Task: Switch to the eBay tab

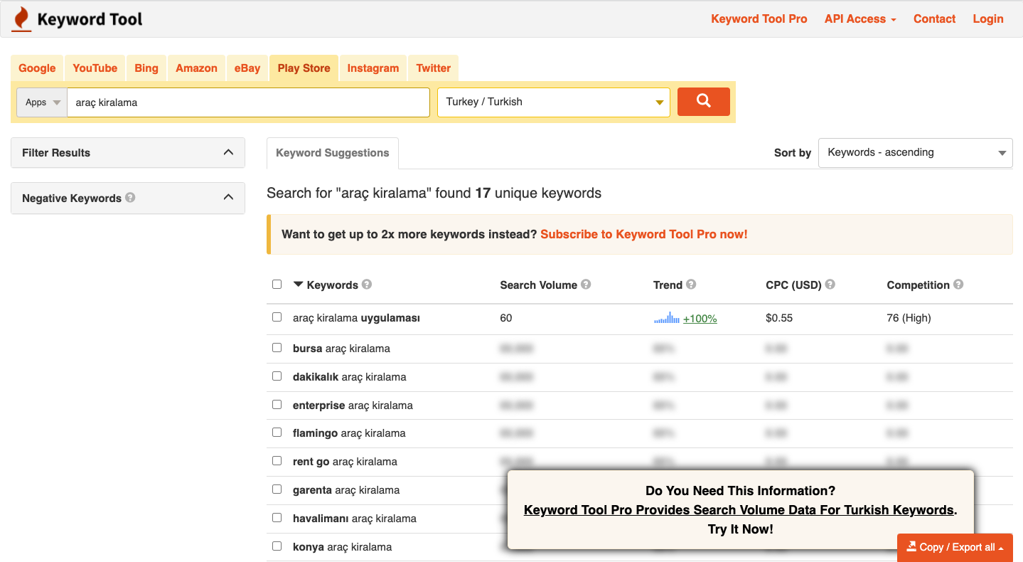Action: [x=247, y=68]
